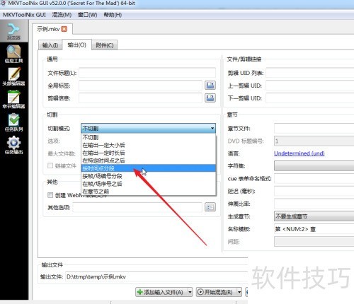Image resolution: width=354 pixels, height=304 pixels.
Task: Expand the 开始混流 button arrow
Action: click(x=239, y=292)
